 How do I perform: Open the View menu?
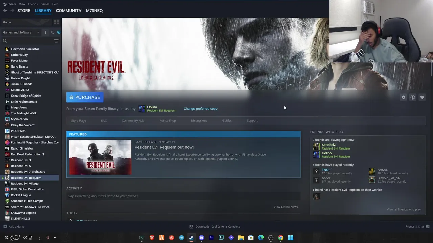(x=22, y=4)
